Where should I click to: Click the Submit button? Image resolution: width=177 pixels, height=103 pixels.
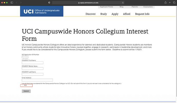coord(26,91)
